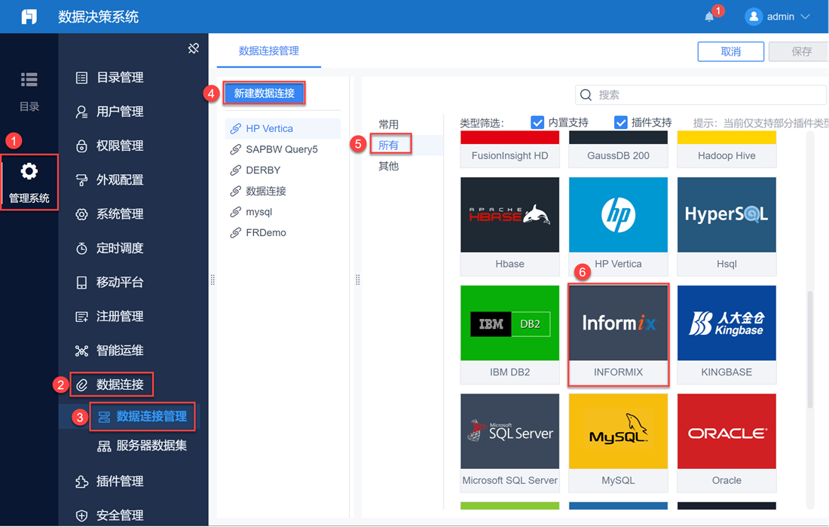Screen dimensions: 829x527
Task: Click the 新建数据连接 button
Action: point(265,93)
